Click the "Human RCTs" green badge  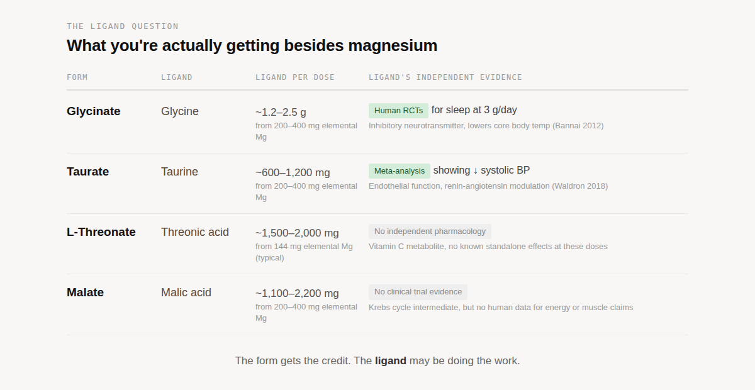pyautogui.click(x=398, y=111)
